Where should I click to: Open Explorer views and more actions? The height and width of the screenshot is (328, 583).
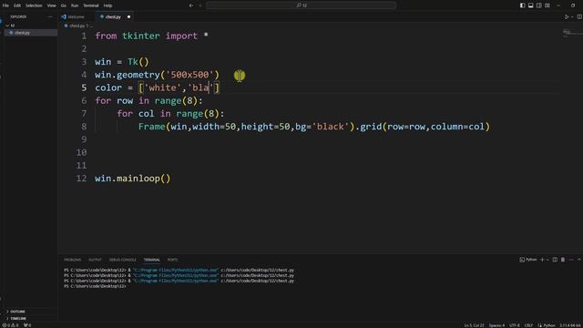pyautogui.click(x=50, y=16)
